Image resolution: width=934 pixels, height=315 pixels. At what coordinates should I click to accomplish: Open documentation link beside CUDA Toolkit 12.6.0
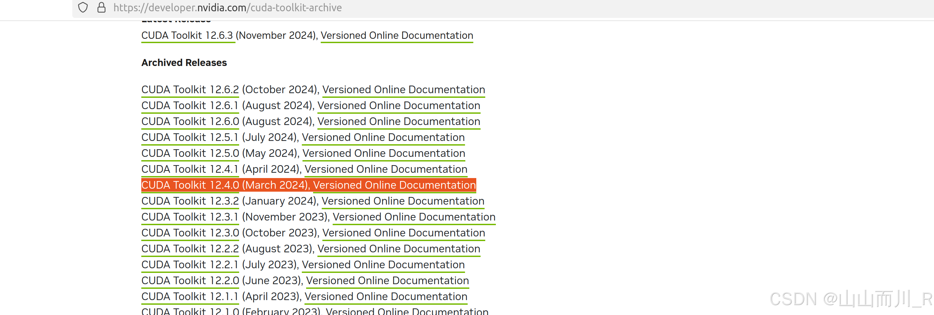399,121
